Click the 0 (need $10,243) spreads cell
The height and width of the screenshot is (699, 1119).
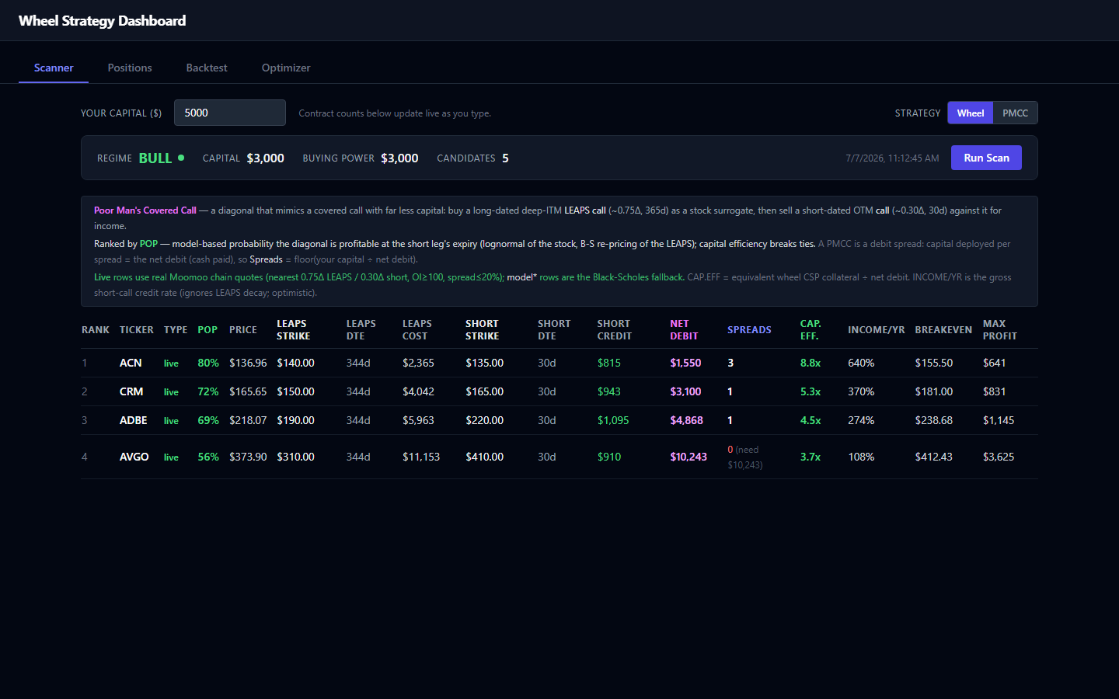click(745, 457)
